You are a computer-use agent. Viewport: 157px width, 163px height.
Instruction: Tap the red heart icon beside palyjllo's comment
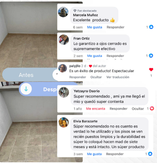(x=151, y=69)
